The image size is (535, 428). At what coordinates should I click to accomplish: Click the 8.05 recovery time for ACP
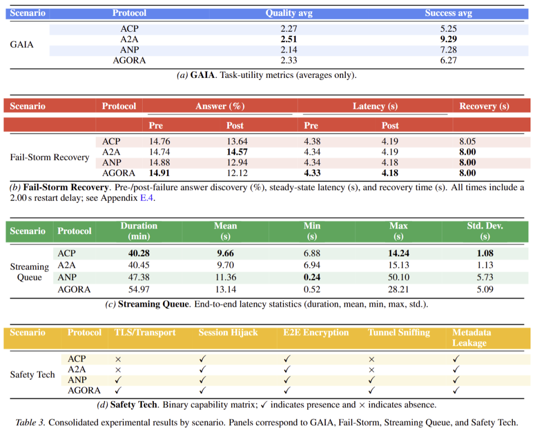(468, 141)
